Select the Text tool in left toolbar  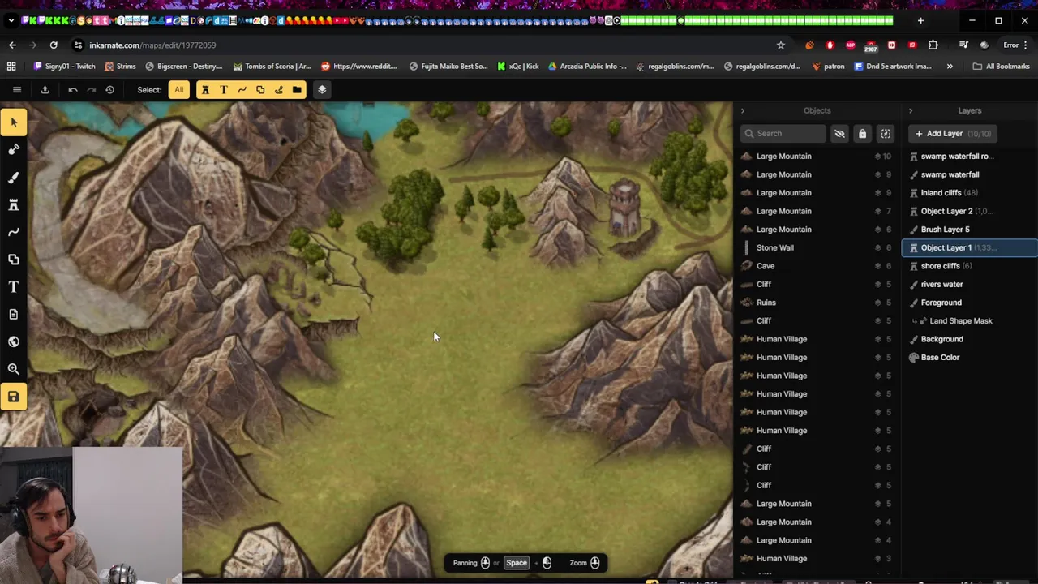coord(14,287)
